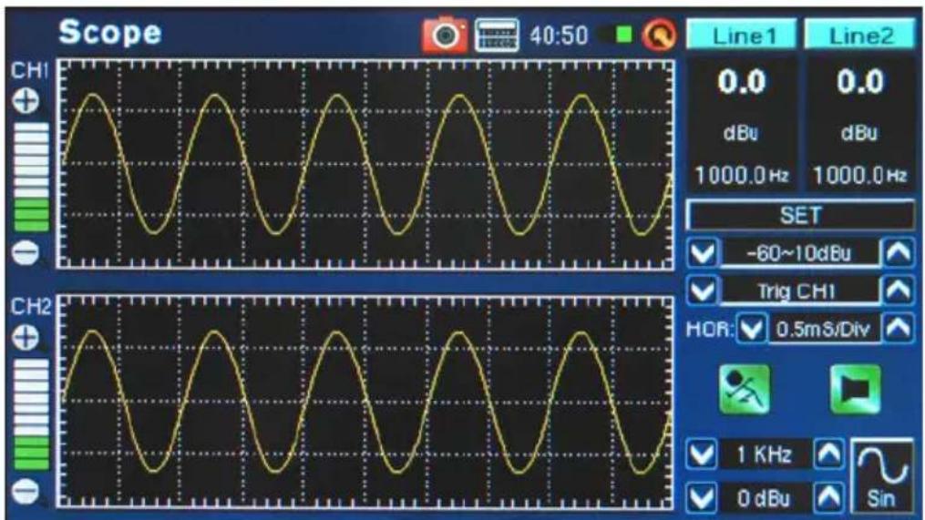The image size is (925, 520).
Task: Click the CH2 label
Action: [31, 307]
